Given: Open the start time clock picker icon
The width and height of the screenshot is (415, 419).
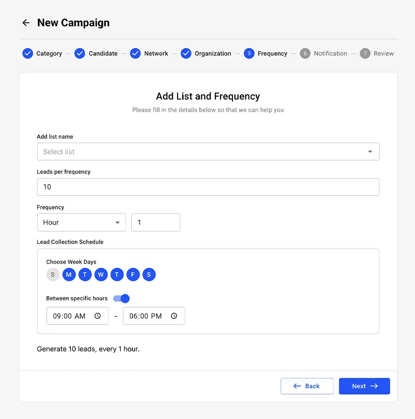Looking at the screenshot, I should (98, 316).
